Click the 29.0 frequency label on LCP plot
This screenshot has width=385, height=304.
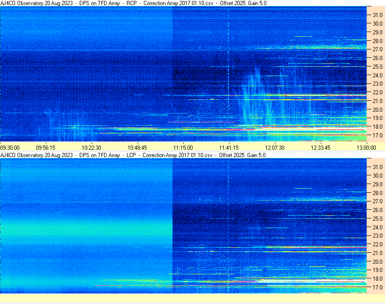(x=378, y=184)
